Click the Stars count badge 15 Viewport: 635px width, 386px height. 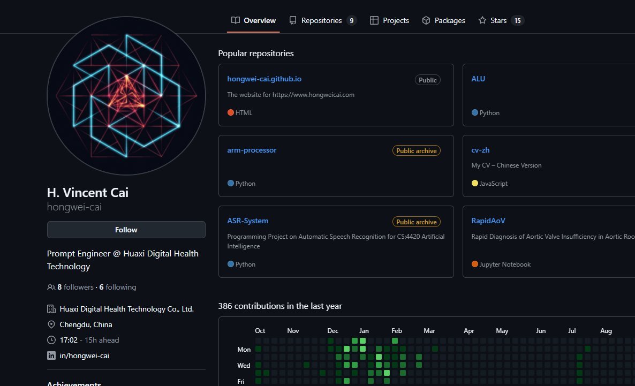518,21
